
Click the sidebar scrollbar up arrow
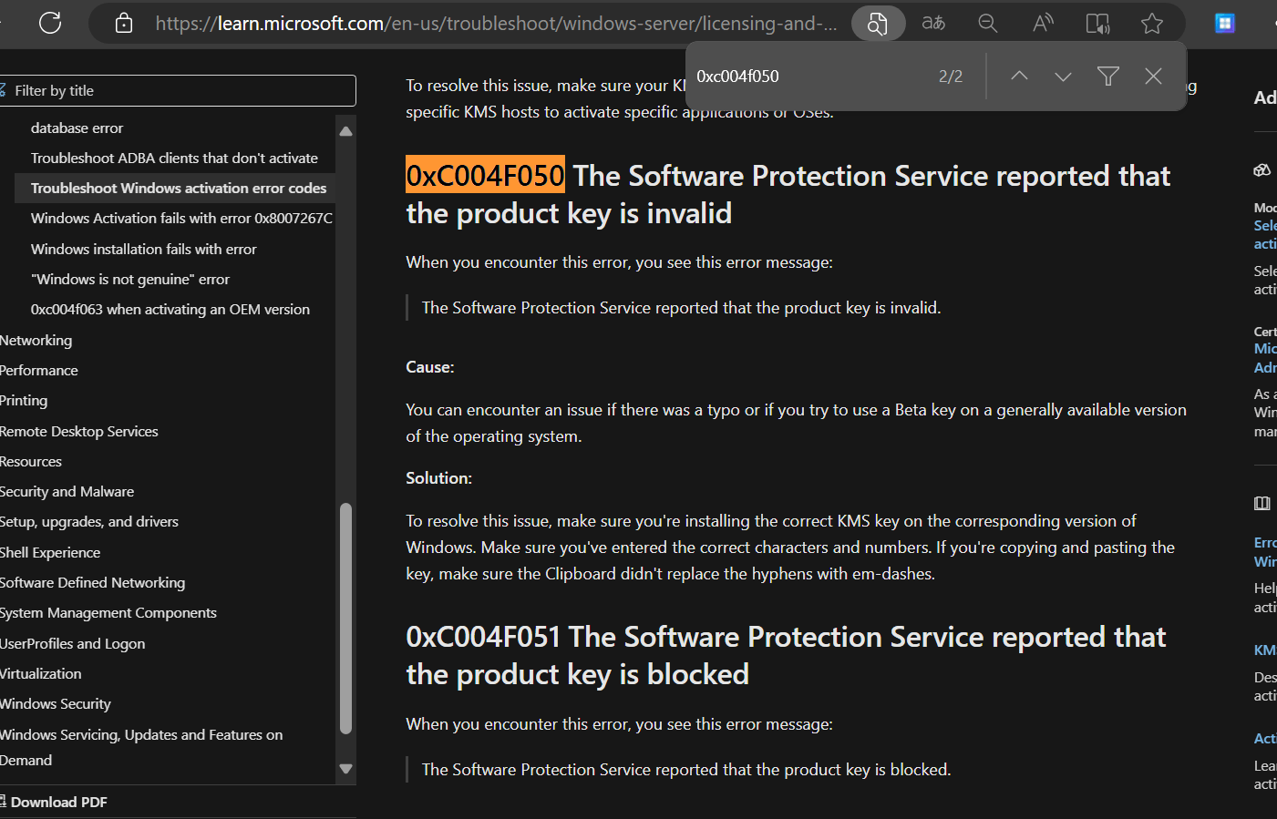click(345, 131)
